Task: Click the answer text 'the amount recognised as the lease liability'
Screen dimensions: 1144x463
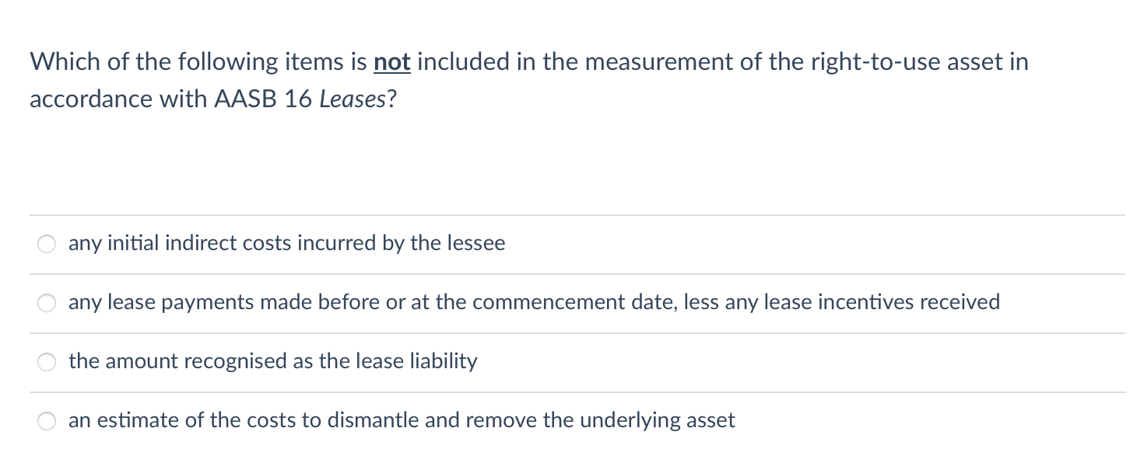Action: 272,361
